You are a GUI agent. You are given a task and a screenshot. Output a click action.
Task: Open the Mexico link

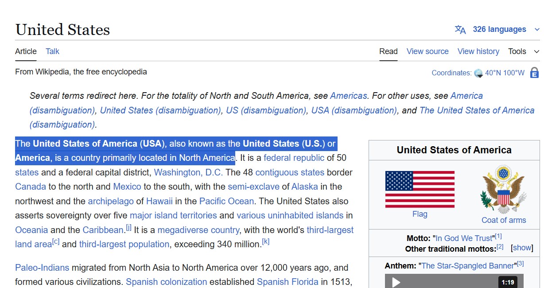coord(127,187)
